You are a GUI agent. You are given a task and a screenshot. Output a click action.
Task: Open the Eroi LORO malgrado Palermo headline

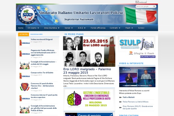tap(87, 71)
